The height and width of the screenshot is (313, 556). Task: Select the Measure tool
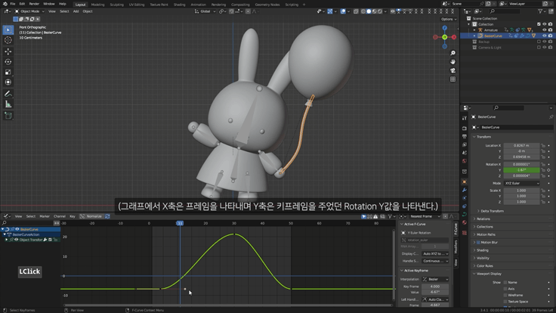click(x=8, y=104)
